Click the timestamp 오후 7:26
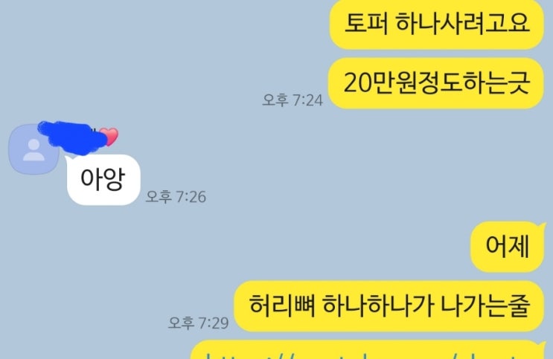Screen dimensions: 553x359 176,196
